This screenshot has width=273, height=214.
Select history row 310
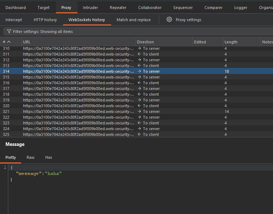(136, 48)
